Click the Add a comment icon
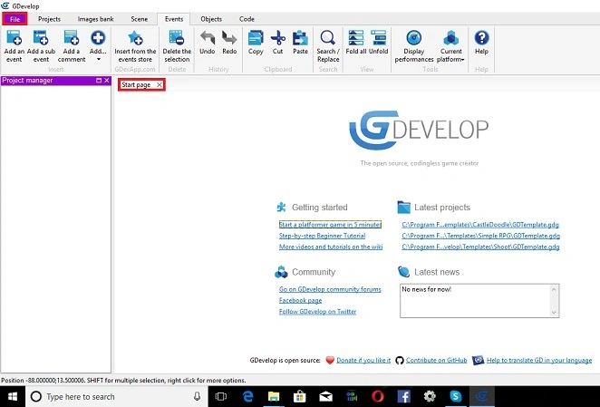This screenshot has height=407, width=600. (72, 38)
